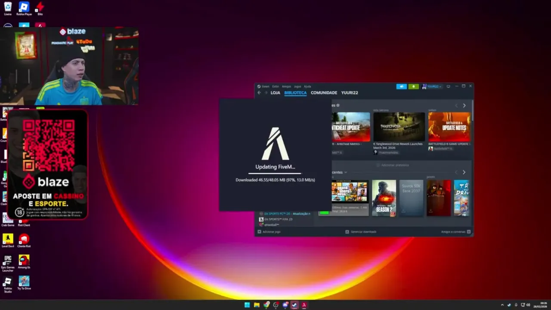Open the Battlefield 6 Update Notes news card
Image resolution: width=551 pixels, height=310 pixels.
pyautogui.click(x=449, y=127)
